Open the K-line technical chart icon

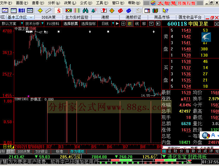[13, 11]
